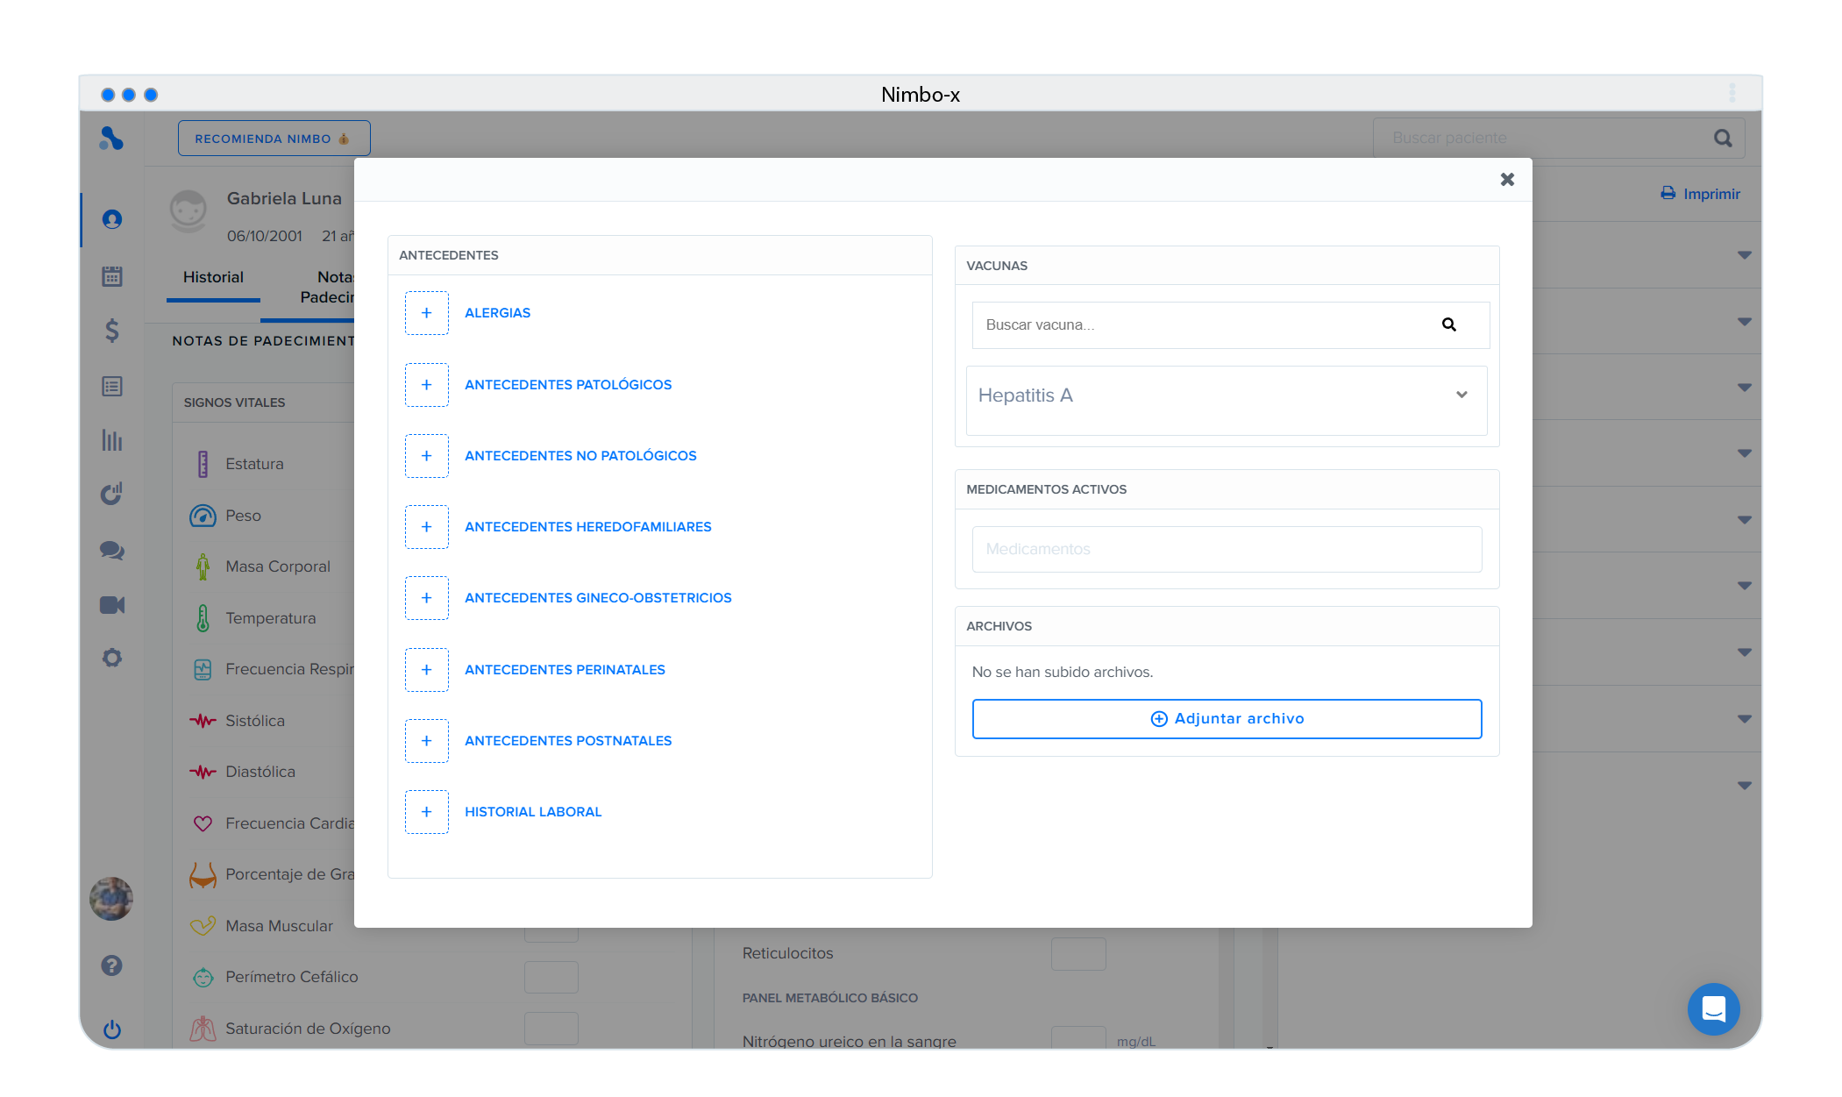This screenshot has width=1842, height=1097.
Task: Open the Hepatitis A dropdown chevron
Action: point(1462,395)
